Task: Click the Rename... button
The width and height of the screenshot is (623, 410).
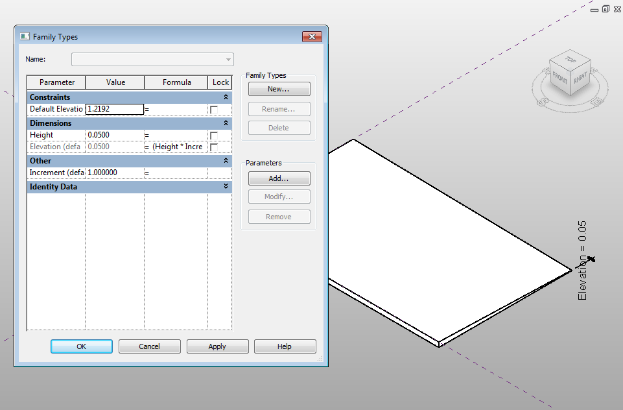Action: tap(279, 109)
